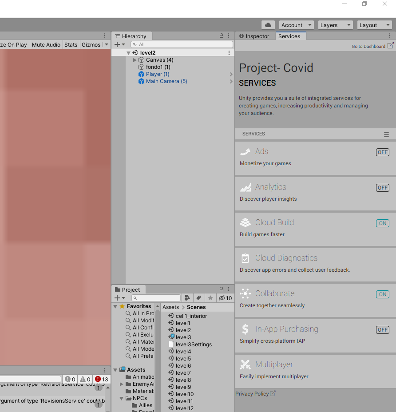
Task: Collapse the level2 scene in Hierarchy
Action: coord(128,53)
